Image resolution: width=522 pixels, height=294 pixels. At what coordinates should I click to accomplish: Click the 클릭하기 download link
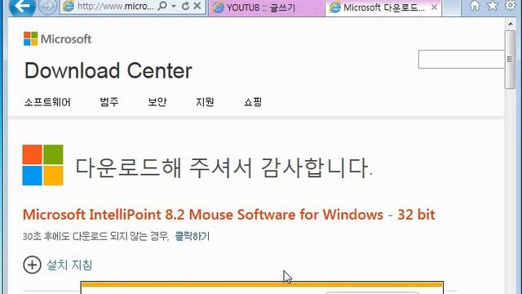click(192, 236)
